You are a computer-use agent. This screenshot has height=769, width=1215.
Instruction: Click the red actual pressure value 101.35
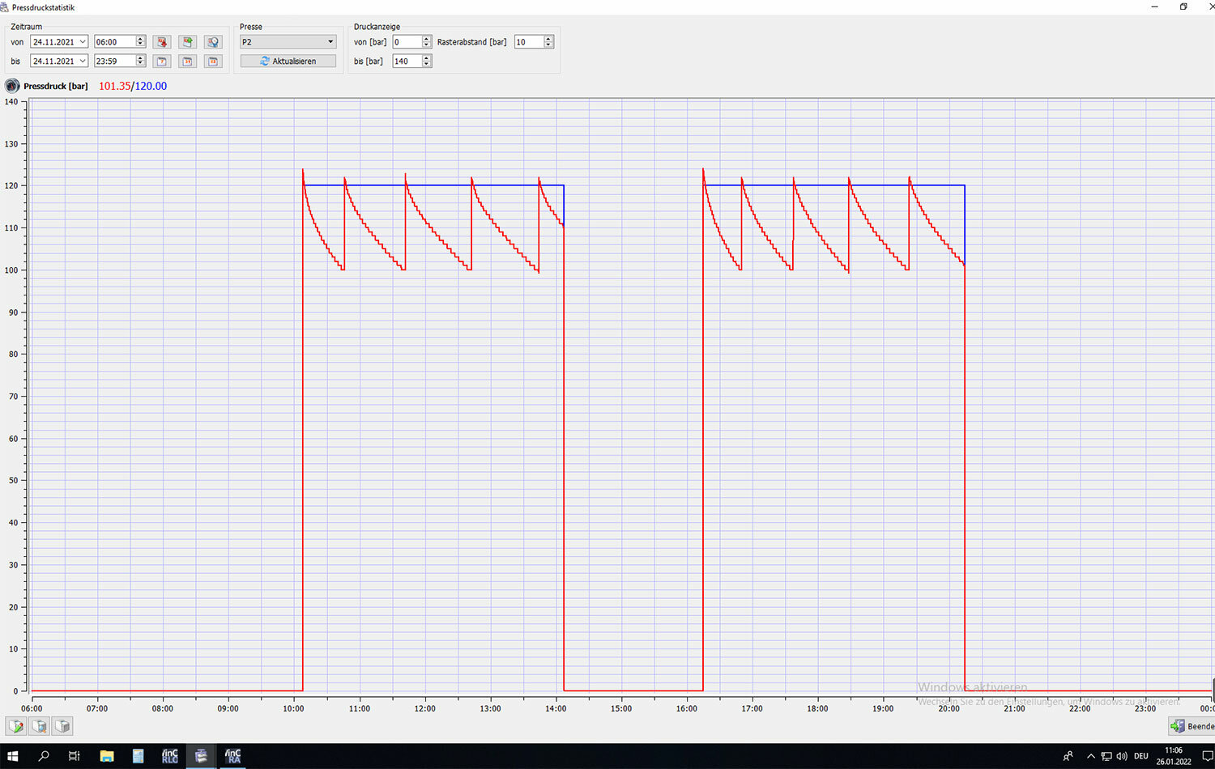(x=114, y=86)
